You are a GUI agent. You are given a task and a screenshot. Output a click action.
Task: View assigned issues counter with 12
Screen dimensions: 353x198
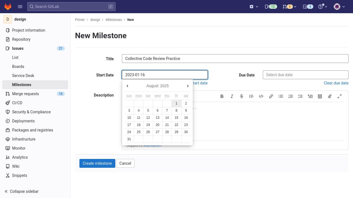click(271, 7)
